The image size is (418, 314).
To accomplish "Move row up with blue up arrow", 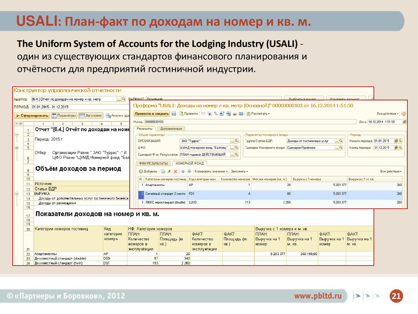I will click(x=183, y=171).
